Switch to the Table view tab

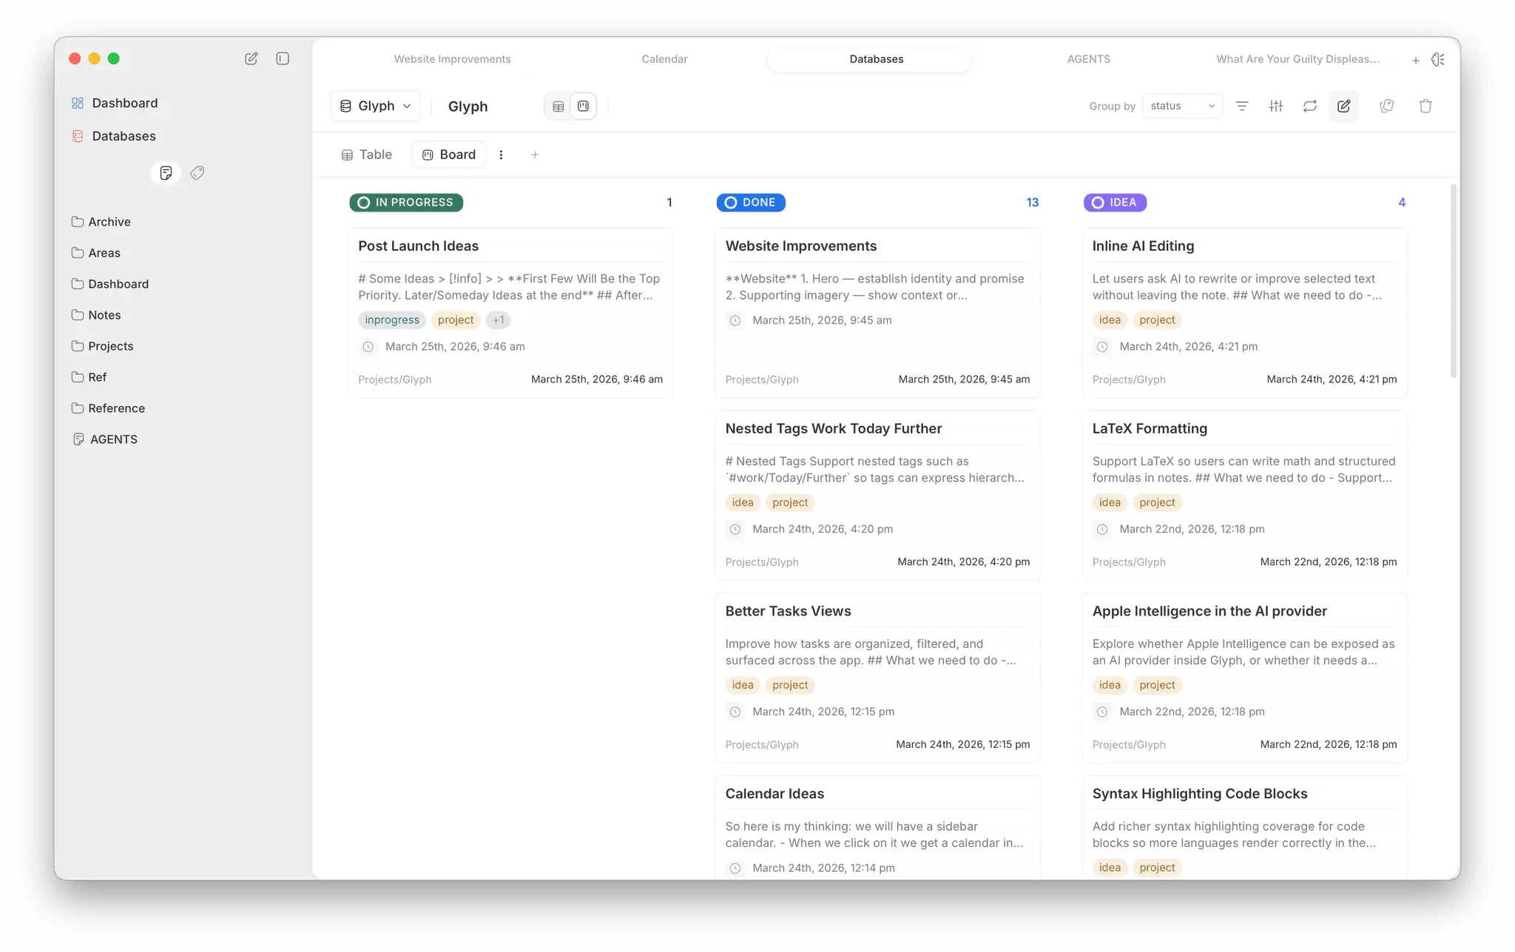coord(366,155)
